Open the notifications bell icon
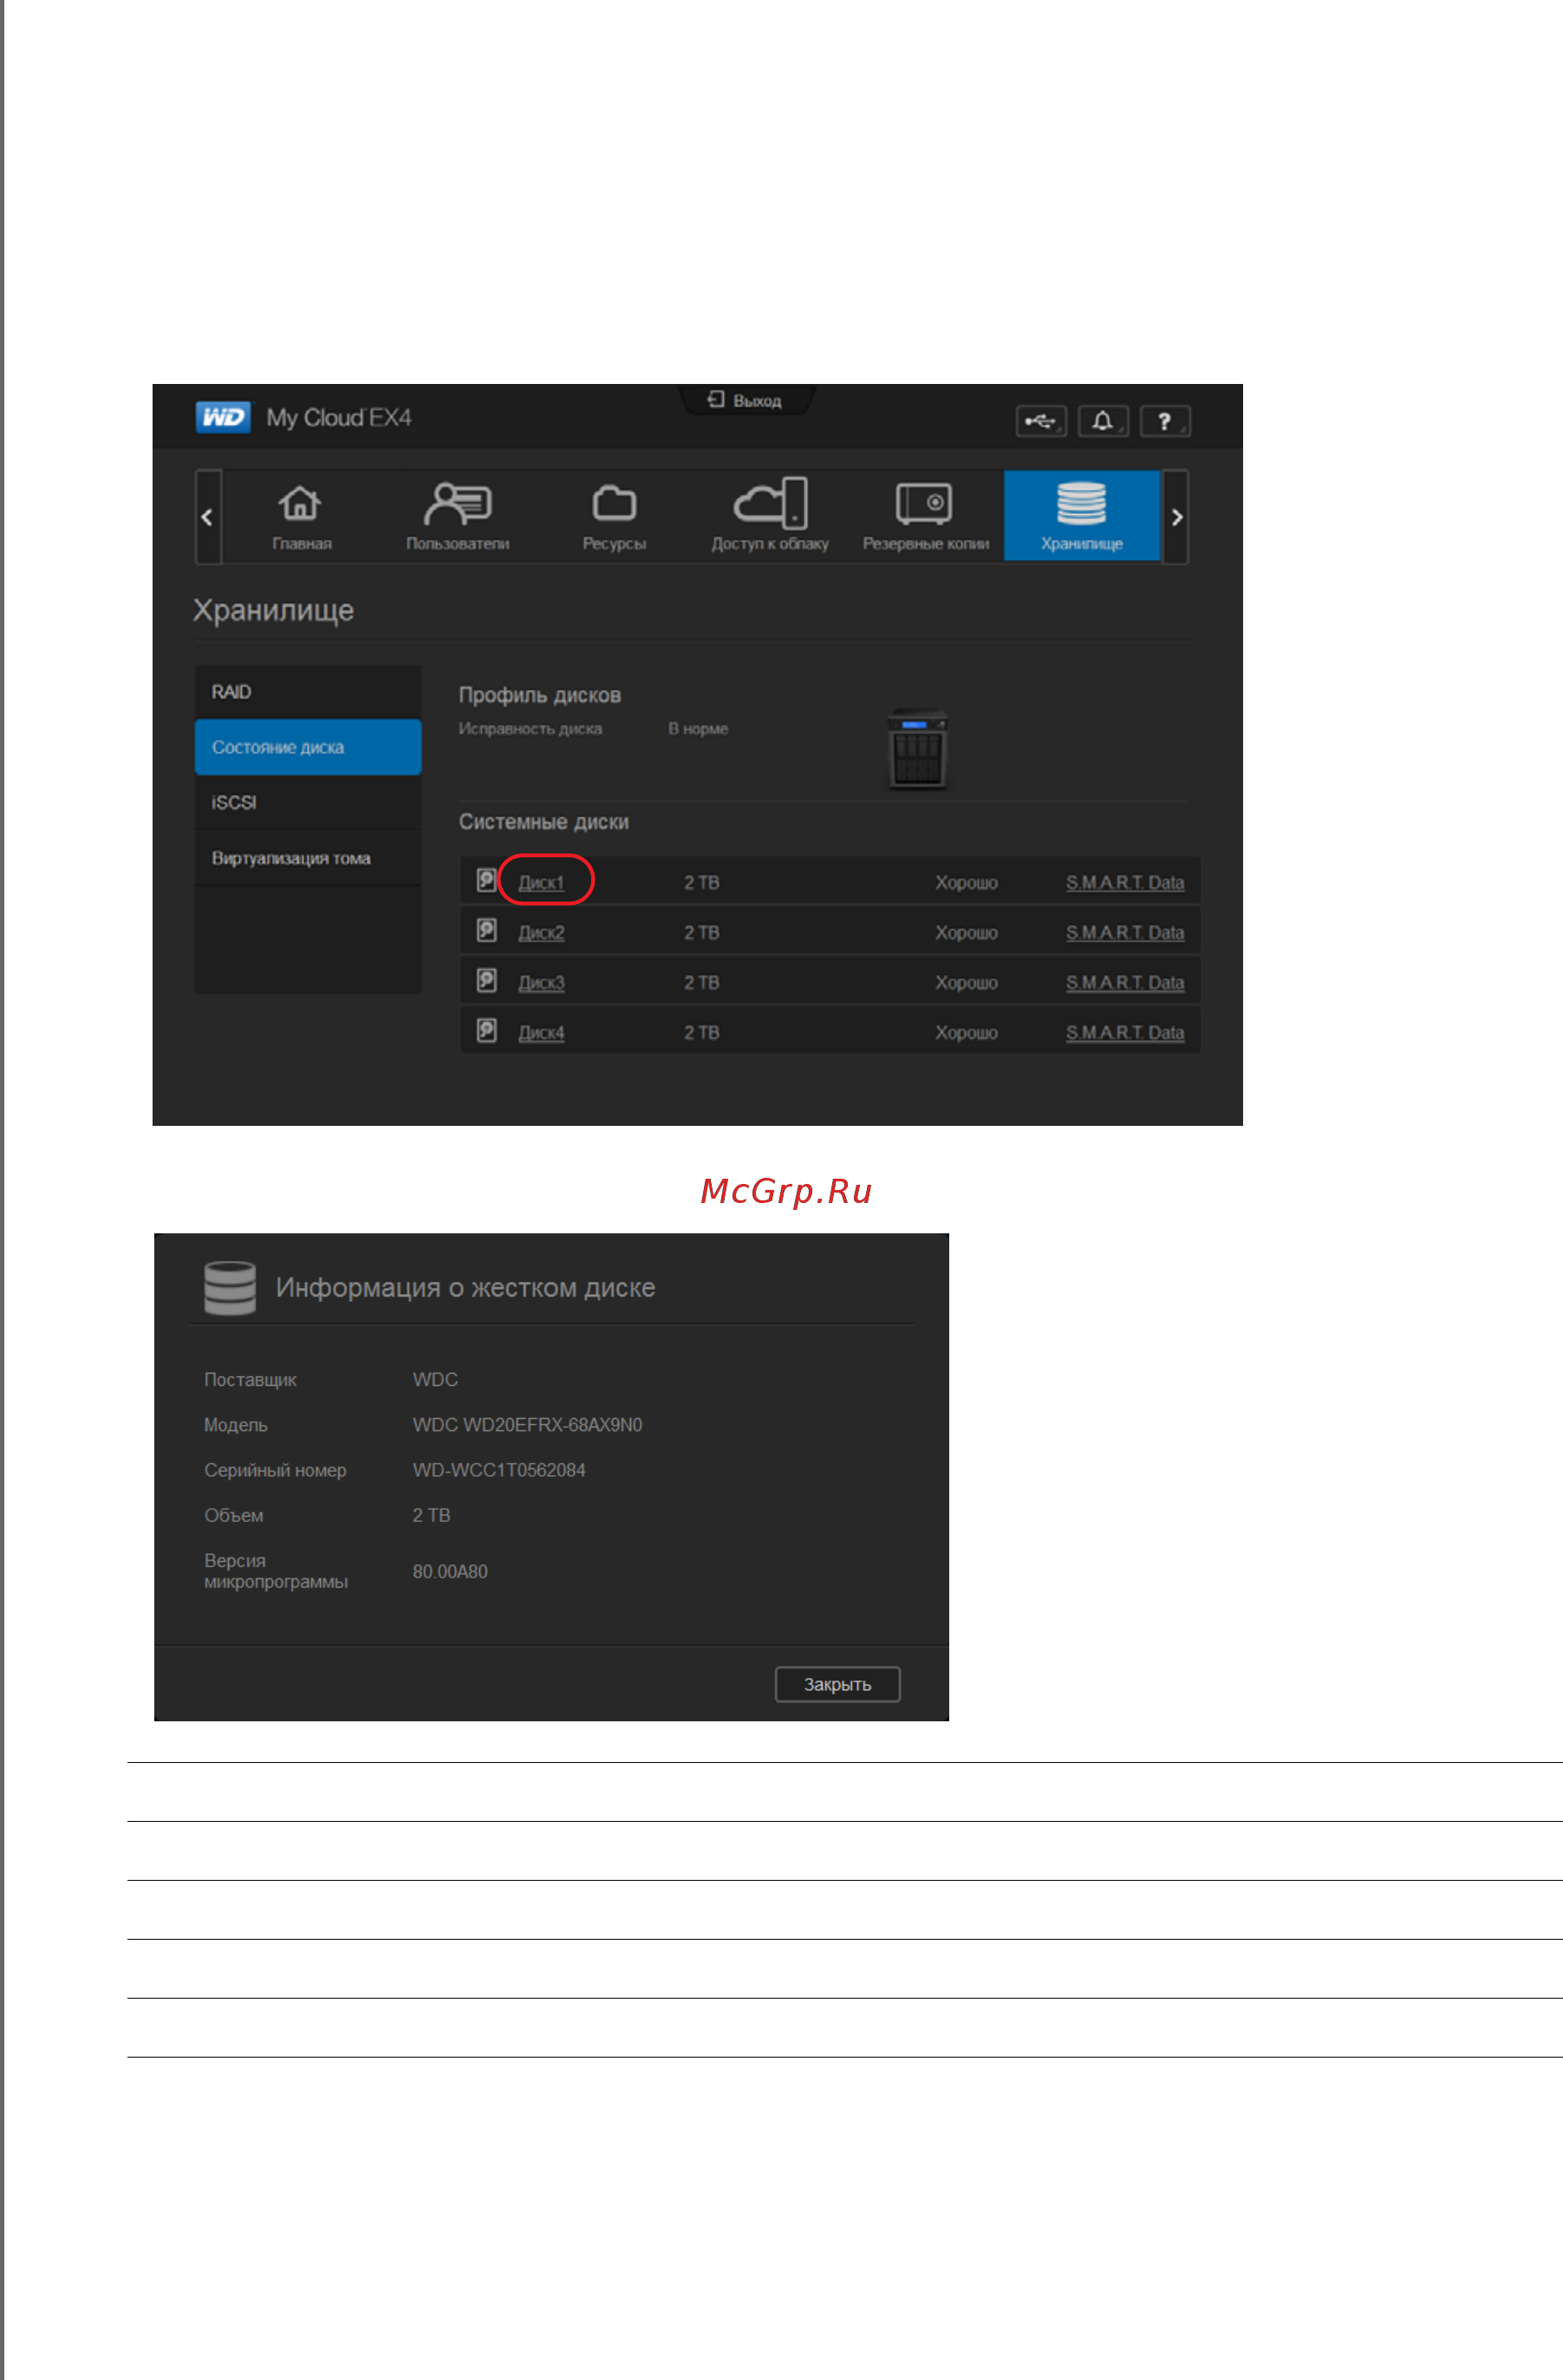The width and height of the screenshot is (1563, 2380). tap(1103, 421)
